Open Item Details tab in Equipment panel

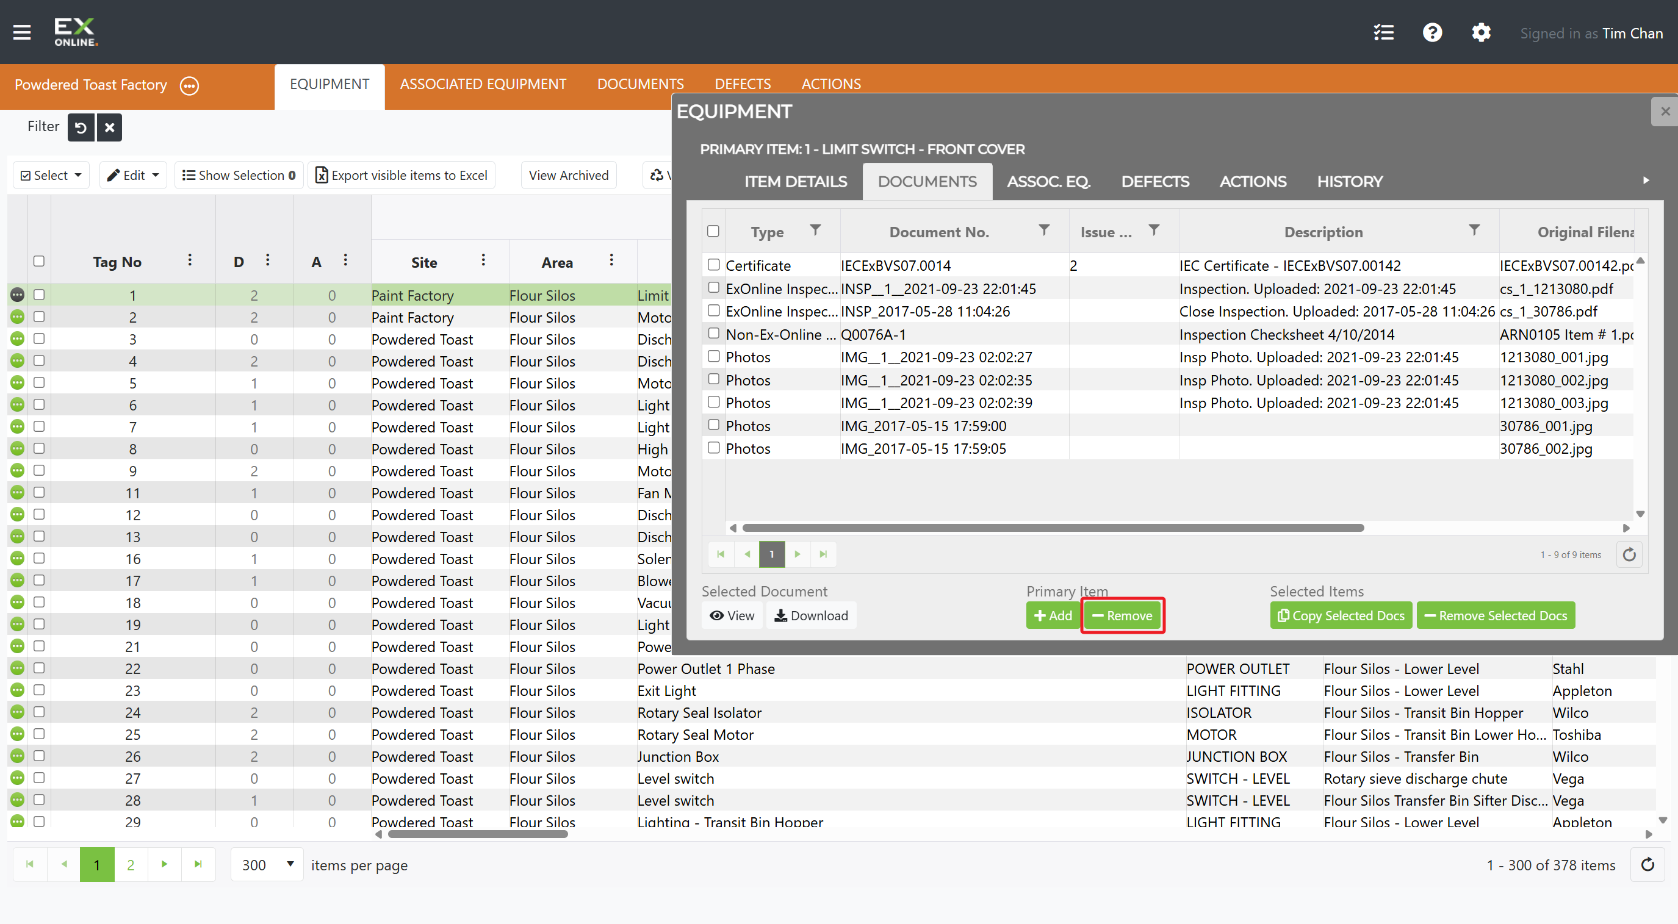point(795,182)
